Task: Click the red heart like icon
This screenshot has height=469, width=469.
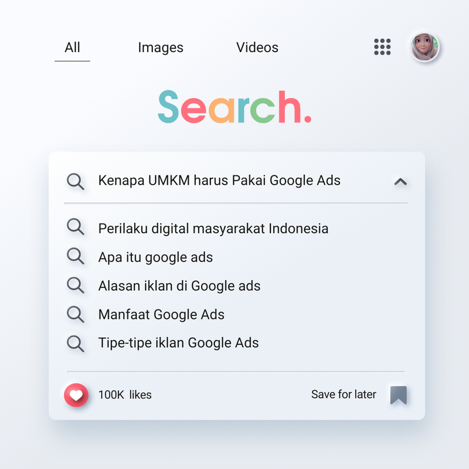Action: point(76,395)
